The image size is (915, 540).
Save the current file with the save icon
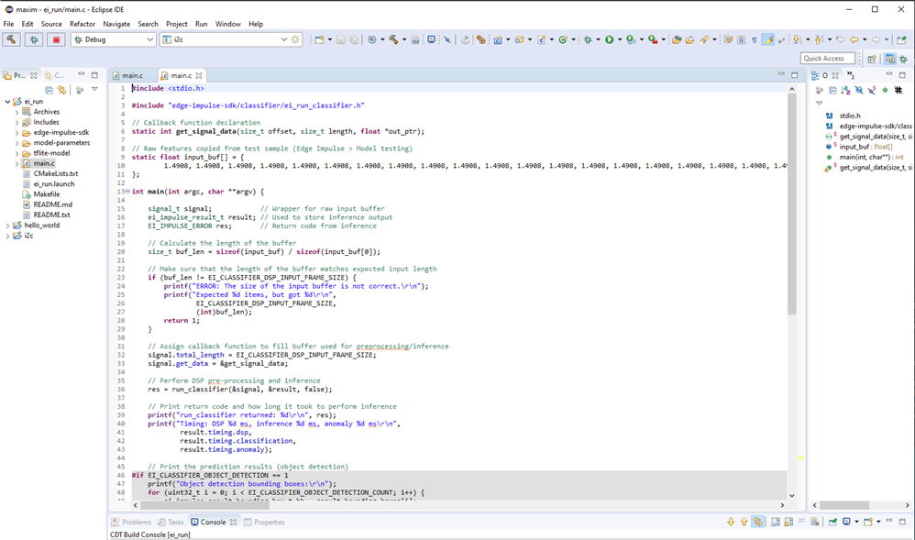tap(339, 40)
